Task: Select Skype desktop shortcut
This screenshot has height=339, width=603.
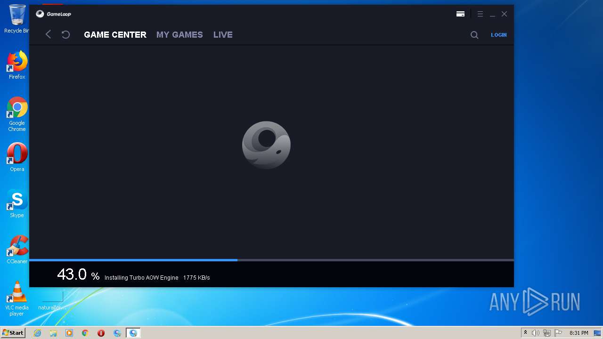Action: 17,203
